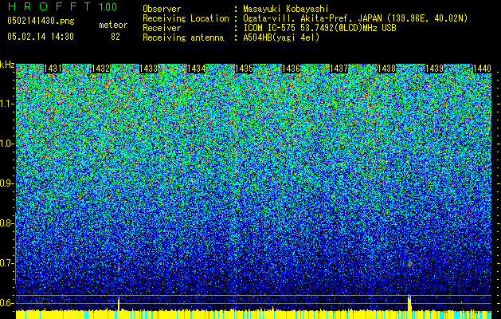Viewport: 501px width, 319px height.
Task: Click the 1432 time marker
Action: tap(100, 69)
